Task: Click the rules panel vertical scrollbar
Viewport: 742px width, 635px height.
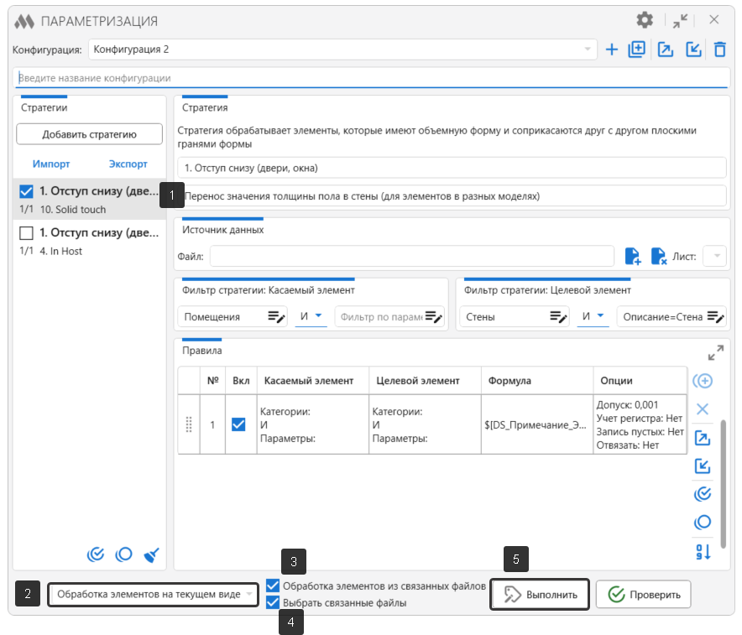Action: pyautogui.click(x=723, y=483)
